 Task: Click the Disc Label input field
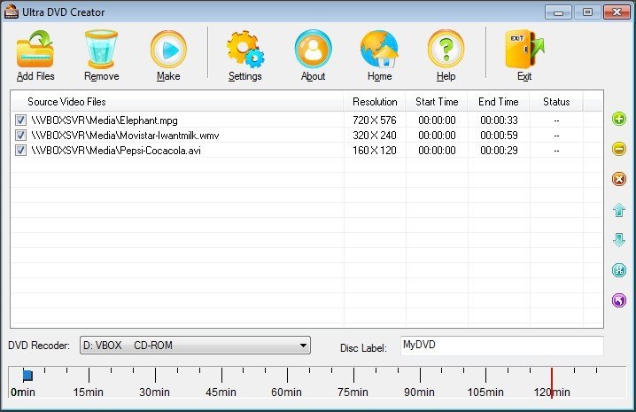pyautogui.click(x=502, y=346)
